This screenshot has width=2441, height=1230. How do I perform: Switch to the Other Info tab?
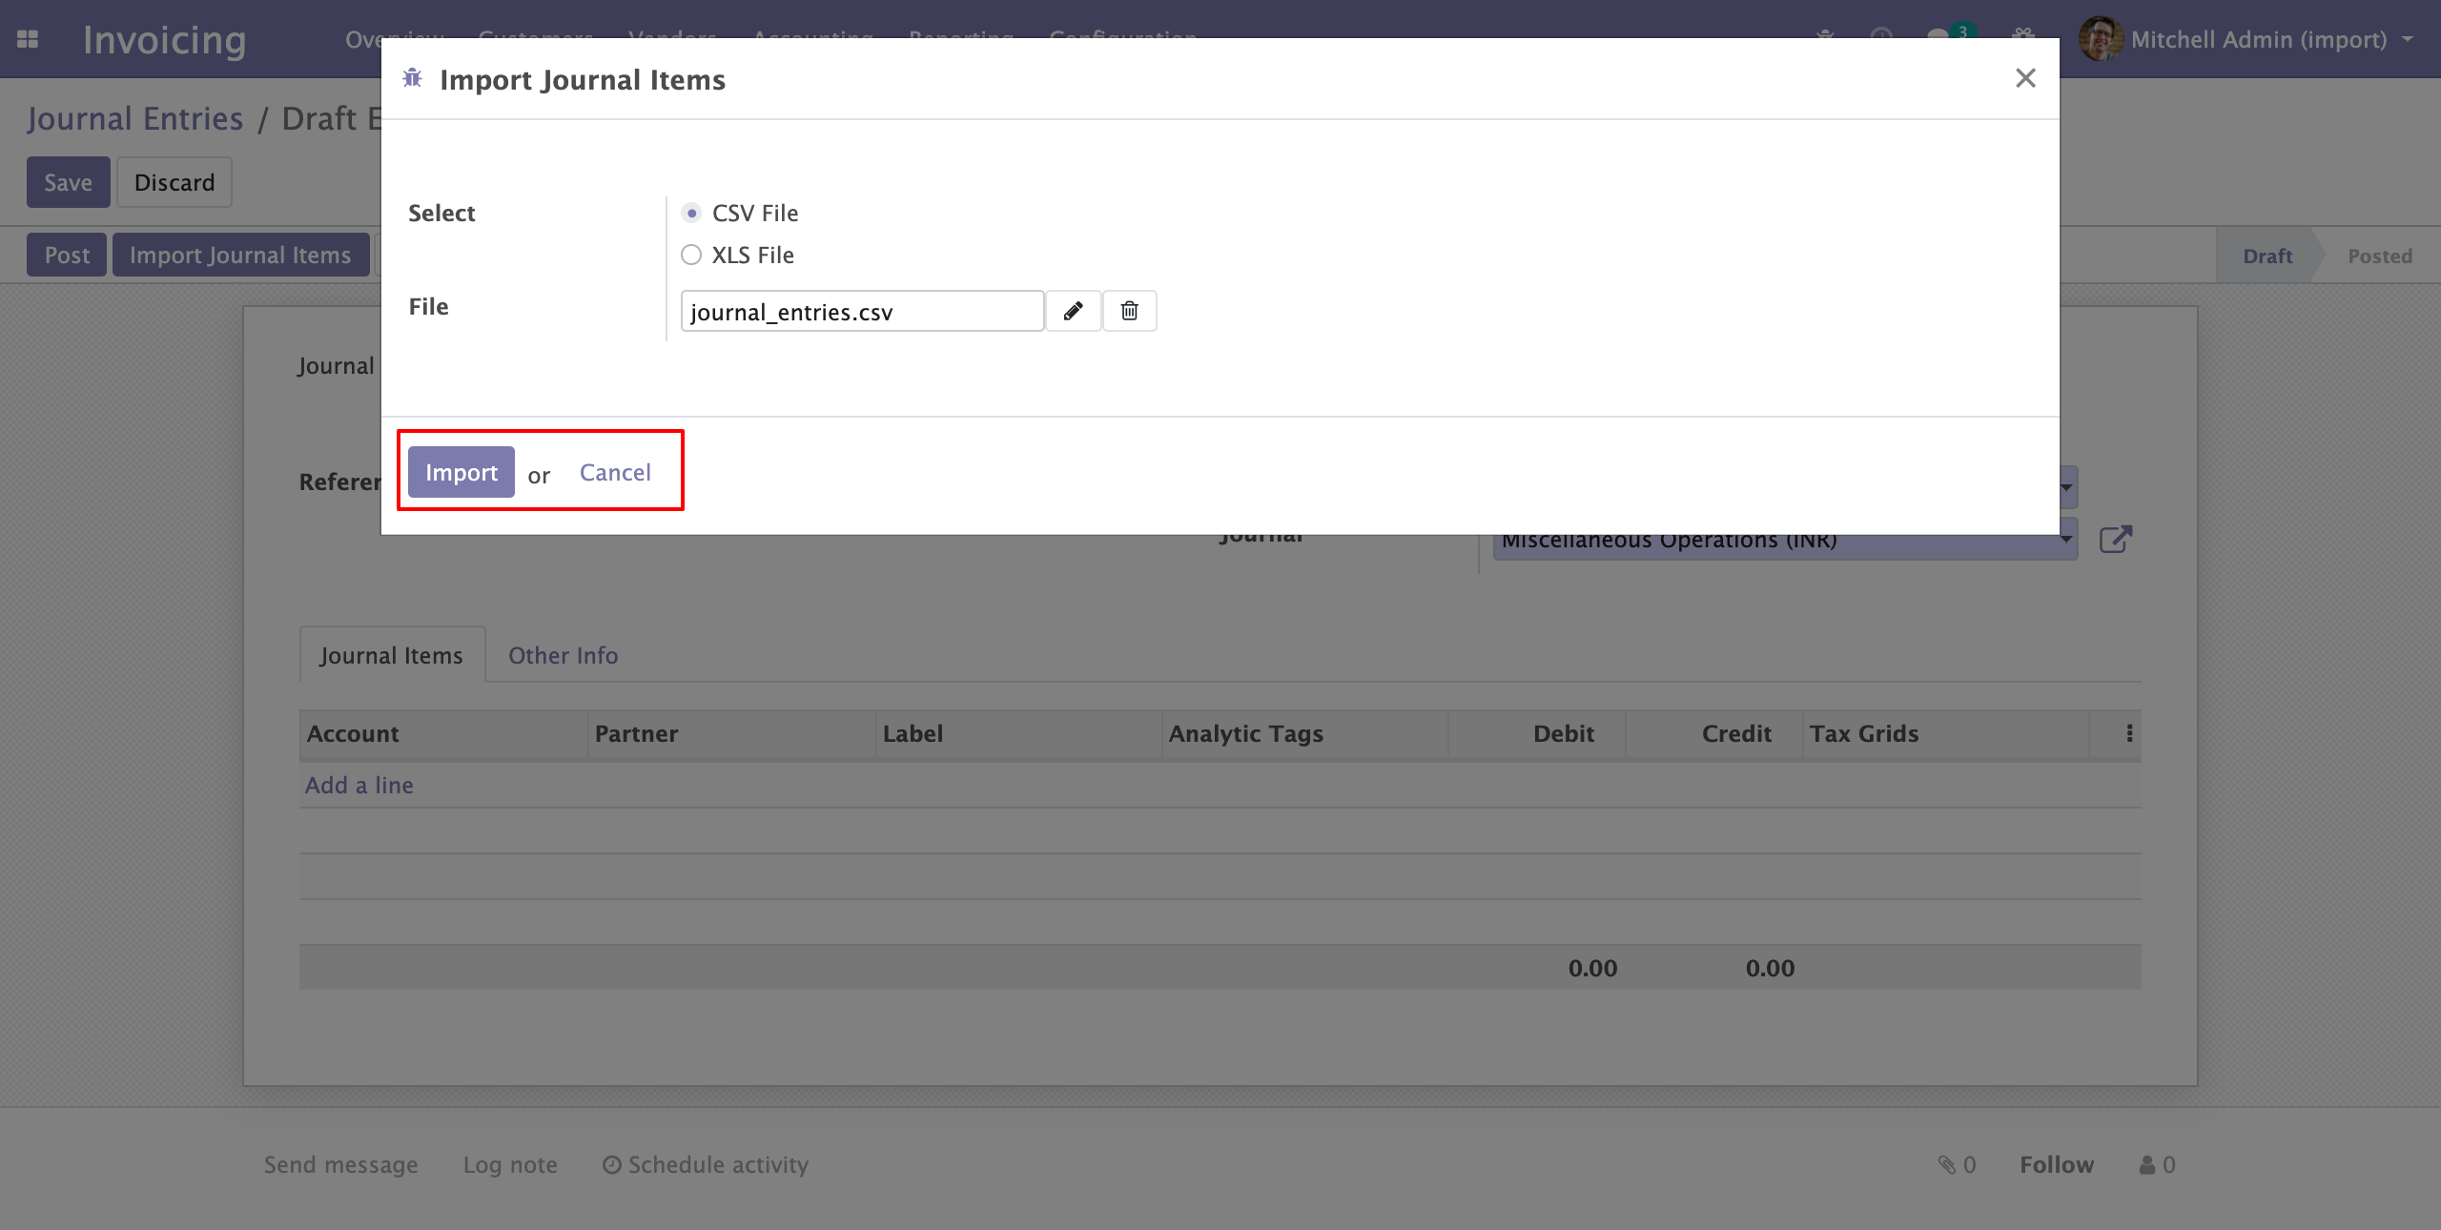(x=563, y=655)
